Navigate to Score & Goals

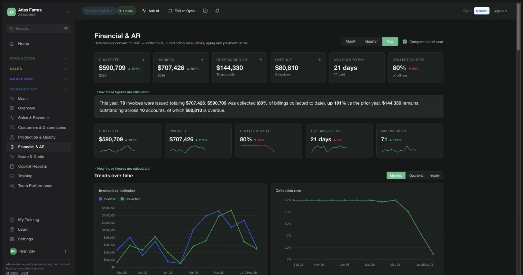pyautogui.click(x=38, y=157)
